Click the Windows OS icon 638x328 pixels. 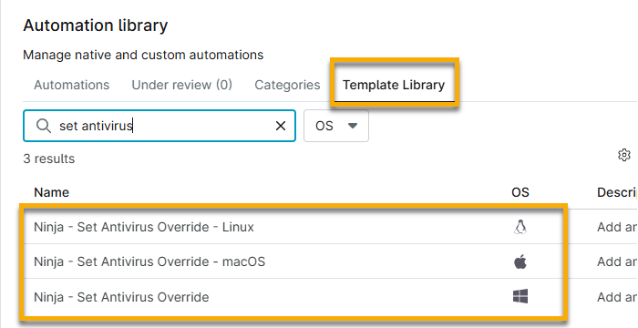click(x=520, y=296)
